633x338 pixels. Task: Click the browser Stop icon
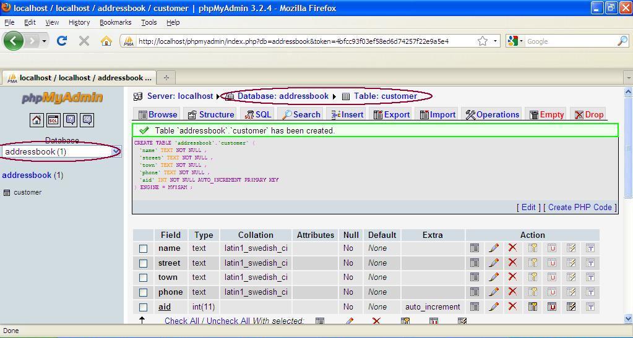[84, 41]
